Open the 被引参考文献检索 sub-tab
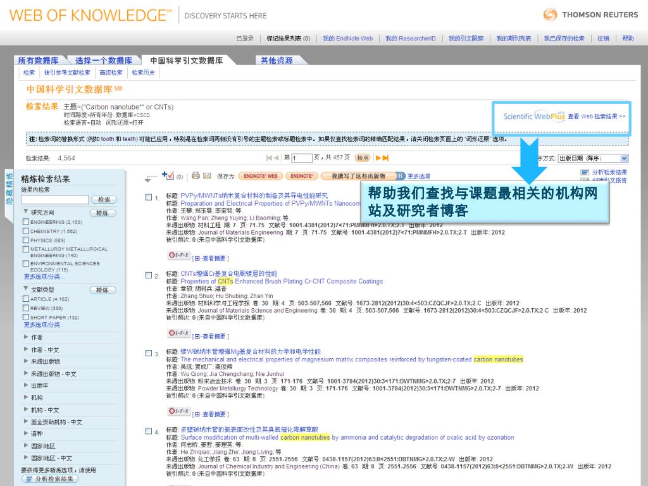 (x=67, y=73)
